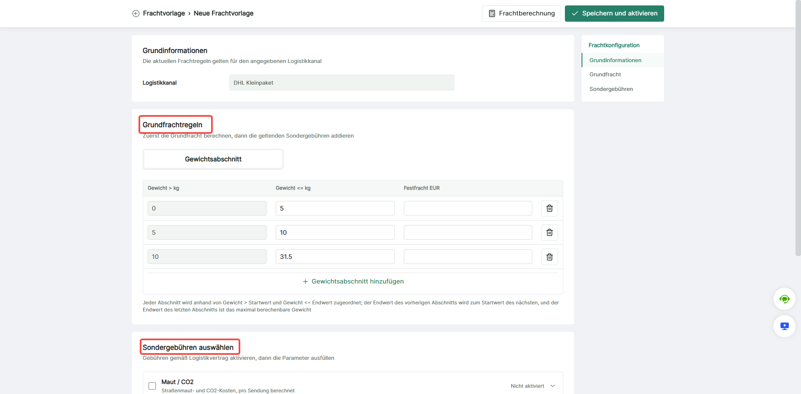
Task: Click the Neue Frachtvorlage breadcrumb text
Action: (224, 13)
